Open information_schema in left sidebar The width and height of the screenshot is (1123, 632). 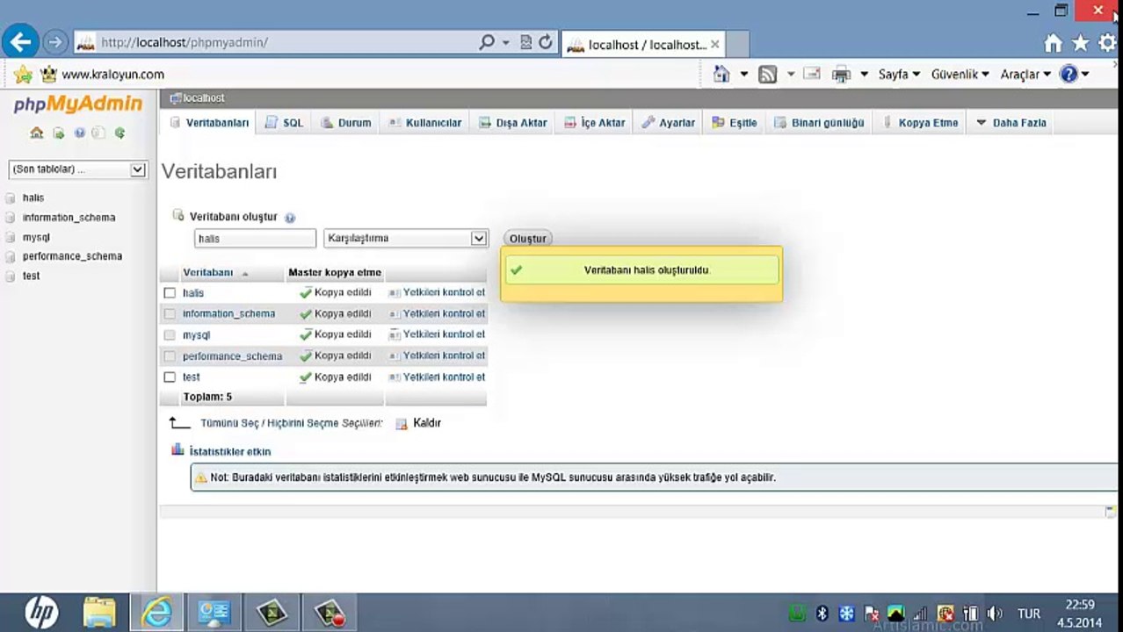pos(69,218)
